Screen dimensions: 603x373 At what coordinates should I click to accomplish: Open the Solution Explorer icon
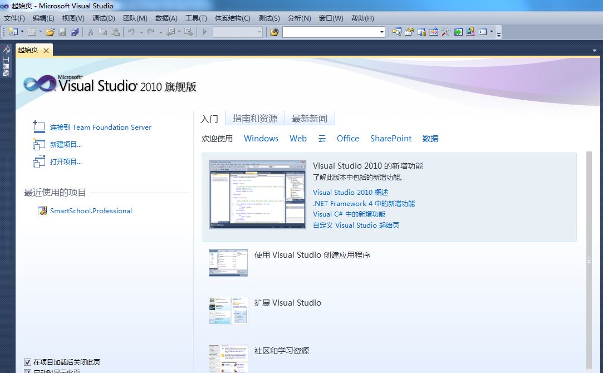click(x=398, y=32)
